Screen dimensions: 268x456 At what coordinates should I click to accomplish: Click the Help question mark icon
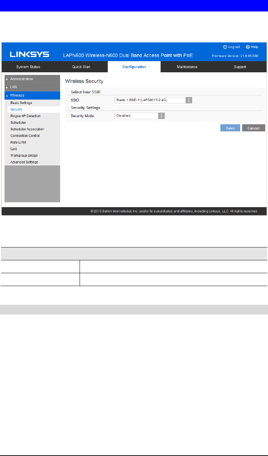pyautogui.click(x=248, y=47)
